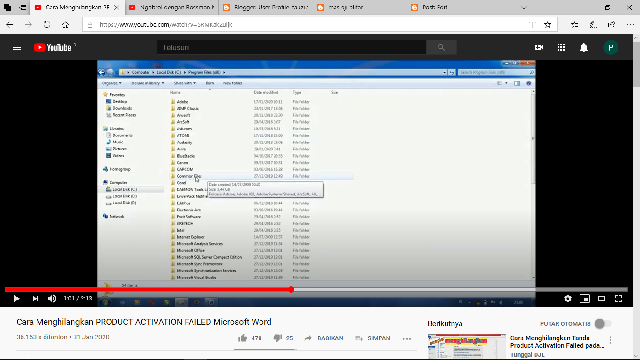
Task: Open a new browser tab
Action: (509, 7)
